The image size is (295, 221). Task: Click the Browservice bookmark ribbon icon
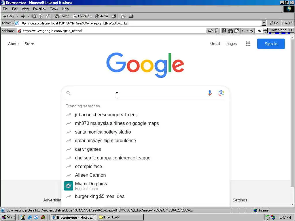tap(217, 31)
